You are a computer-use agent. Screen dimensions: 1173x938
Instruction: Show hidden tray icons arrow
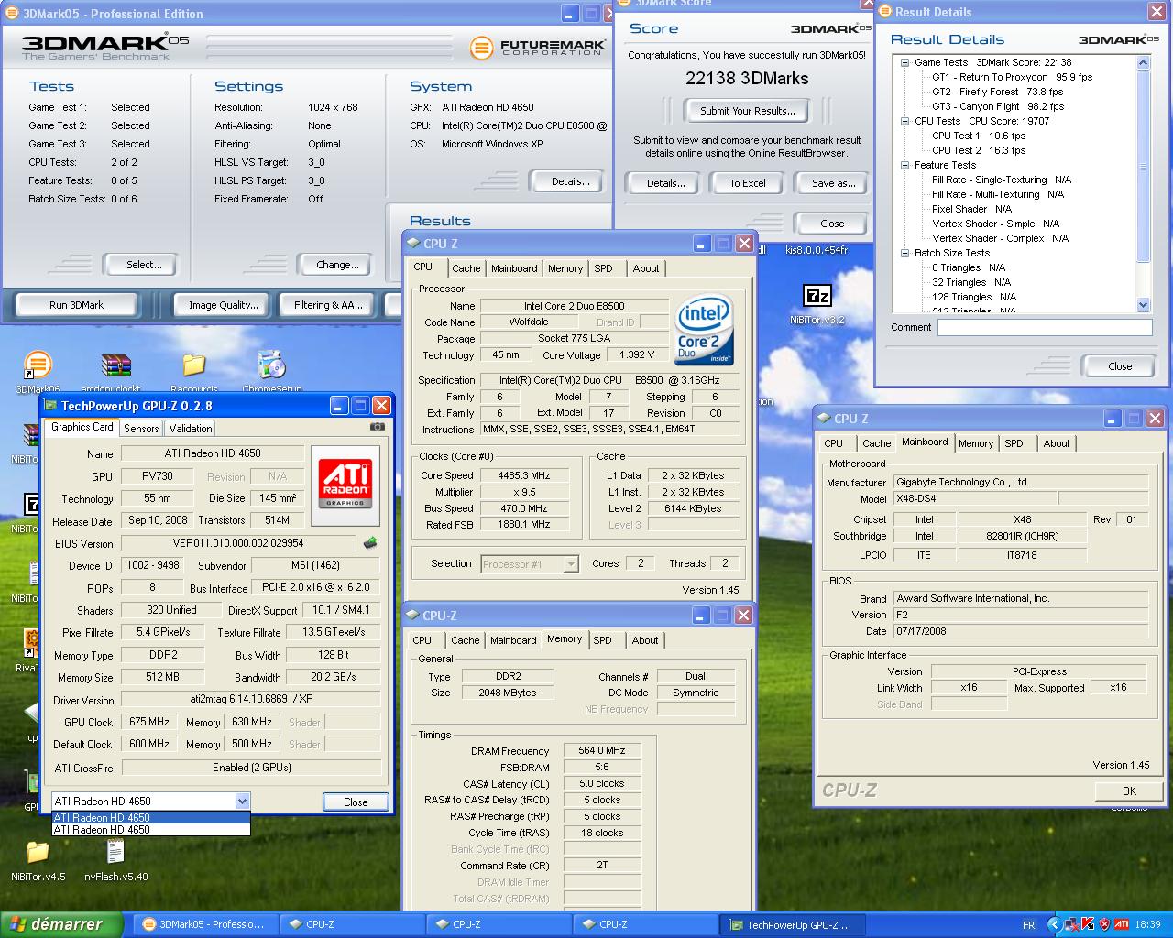1054,924
